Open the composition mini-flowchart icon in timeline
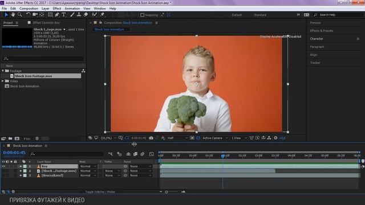Image resolution: width=365 pixels, height=205 pixels. coord(110,154)
